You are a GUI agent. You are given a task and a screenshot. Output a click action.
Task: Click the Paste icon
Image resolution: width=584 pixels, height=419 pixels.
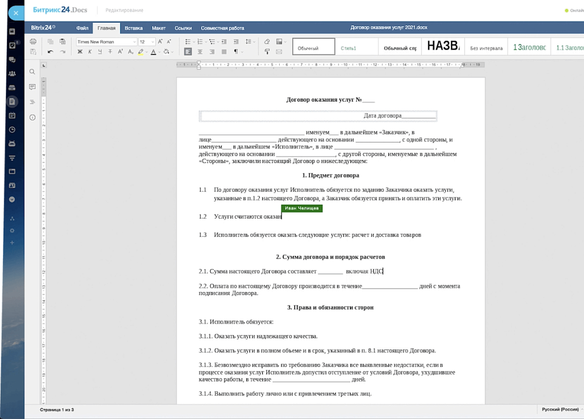61,41
